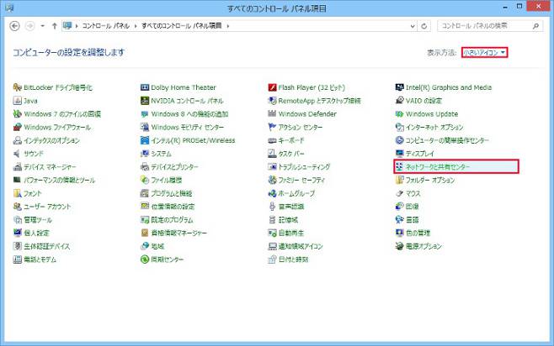Viewport: 554px width, 346px height.
Task: Expand the arrow after コントロール パネル breadcrumb
Action: (x=136, y=26)
